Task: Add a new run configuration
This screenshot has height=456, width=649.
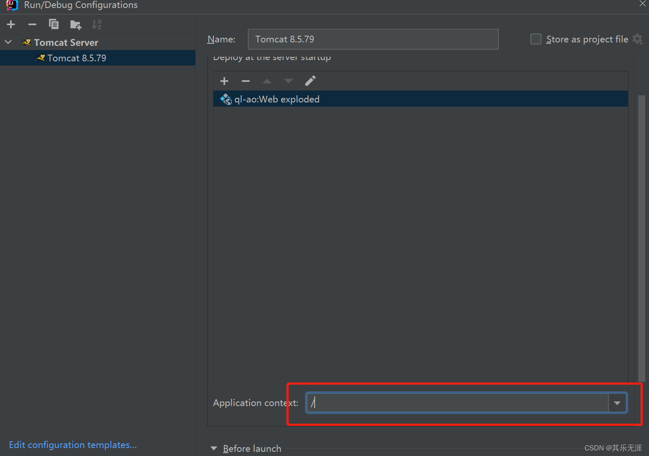Action: (x=11, y=24)
